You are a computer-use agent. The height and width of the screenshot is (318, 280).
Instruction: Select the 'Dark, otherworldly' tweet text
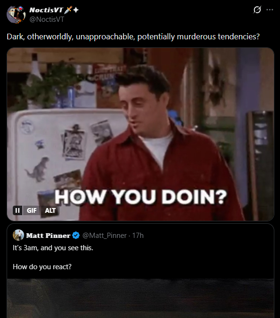[133, 36]
